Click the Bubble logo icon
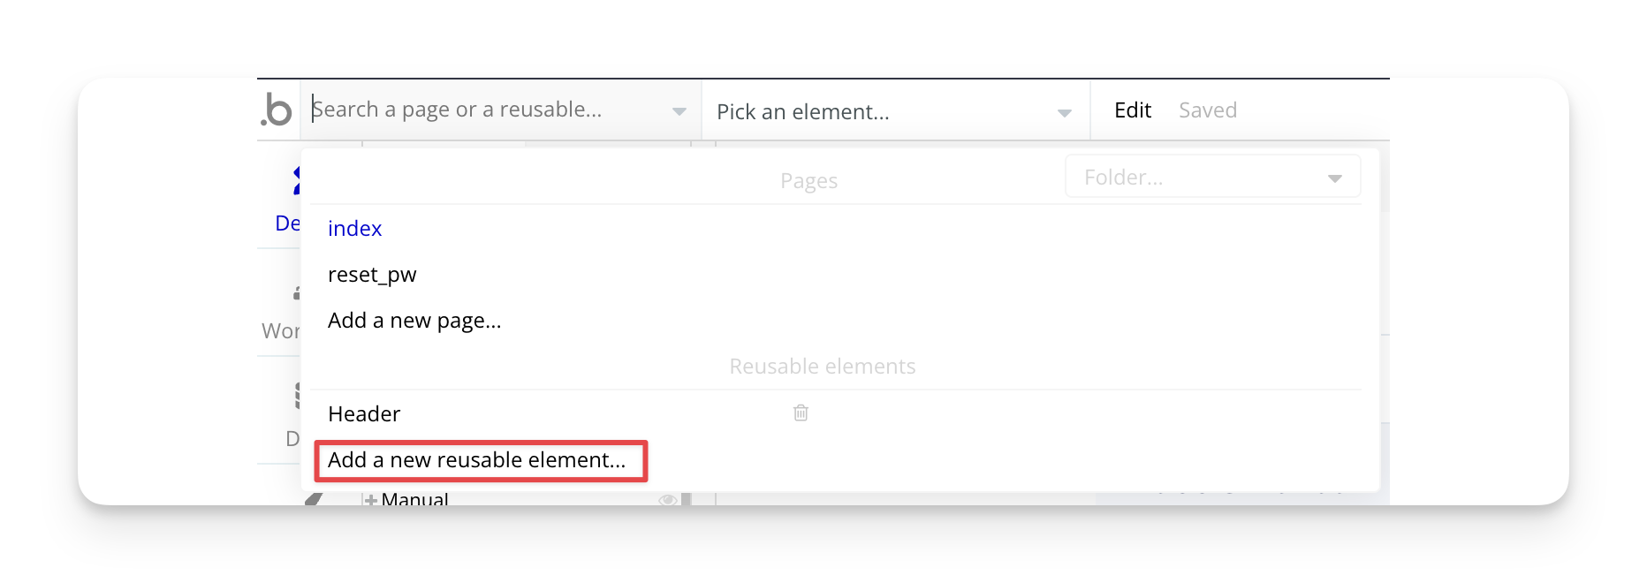This screenshot has height=583, width=1647. pos(277,111)
